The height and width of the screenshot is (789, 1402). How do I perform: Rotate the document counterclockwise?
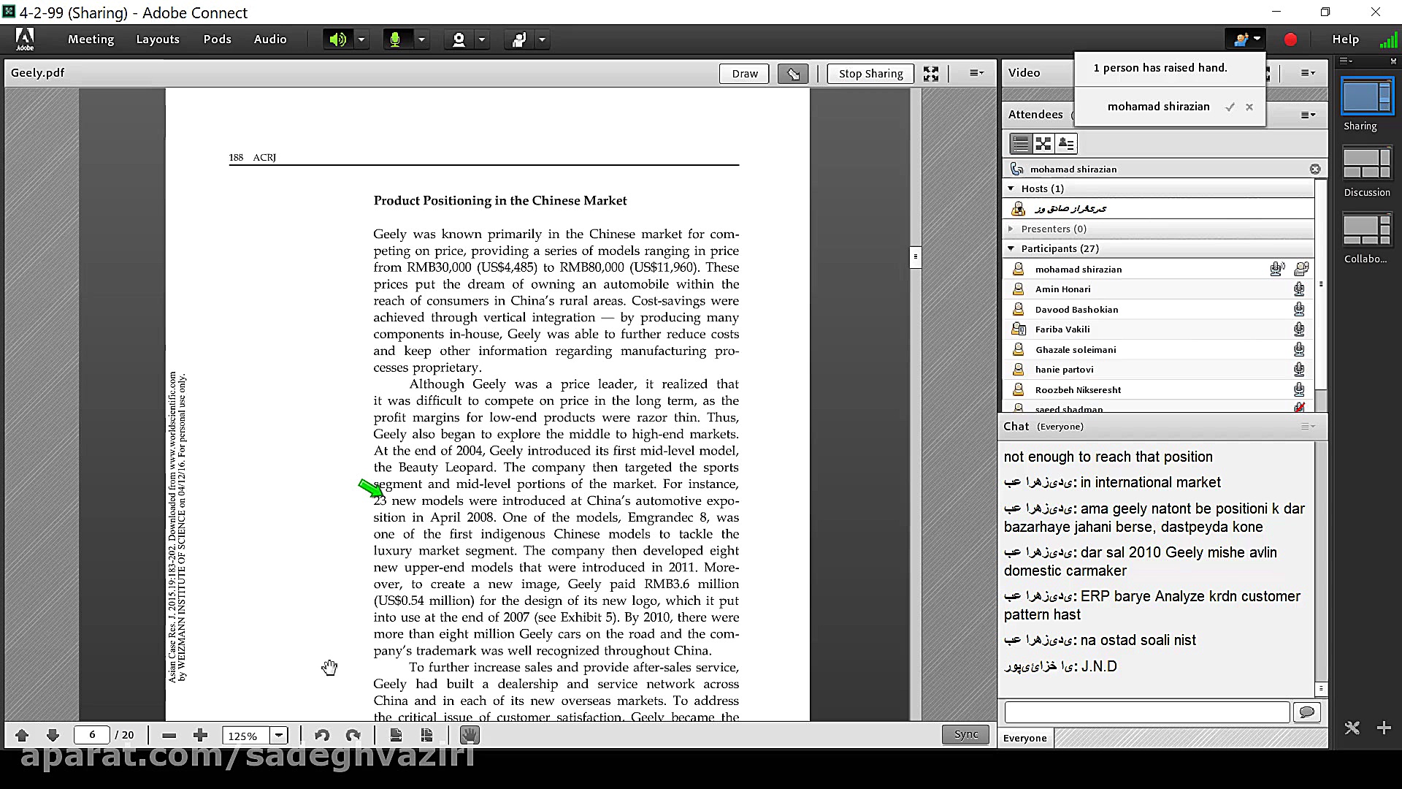coord(322,735)
